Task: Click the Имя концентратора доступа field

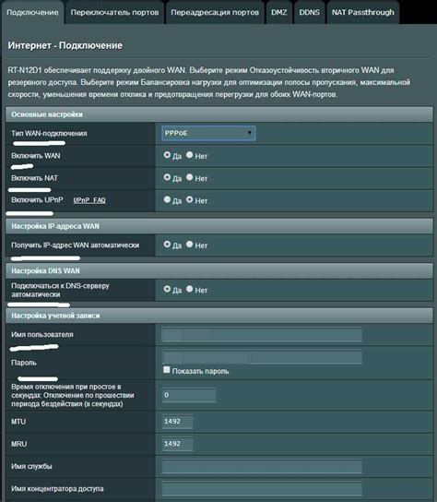Action: coord(262,488)
